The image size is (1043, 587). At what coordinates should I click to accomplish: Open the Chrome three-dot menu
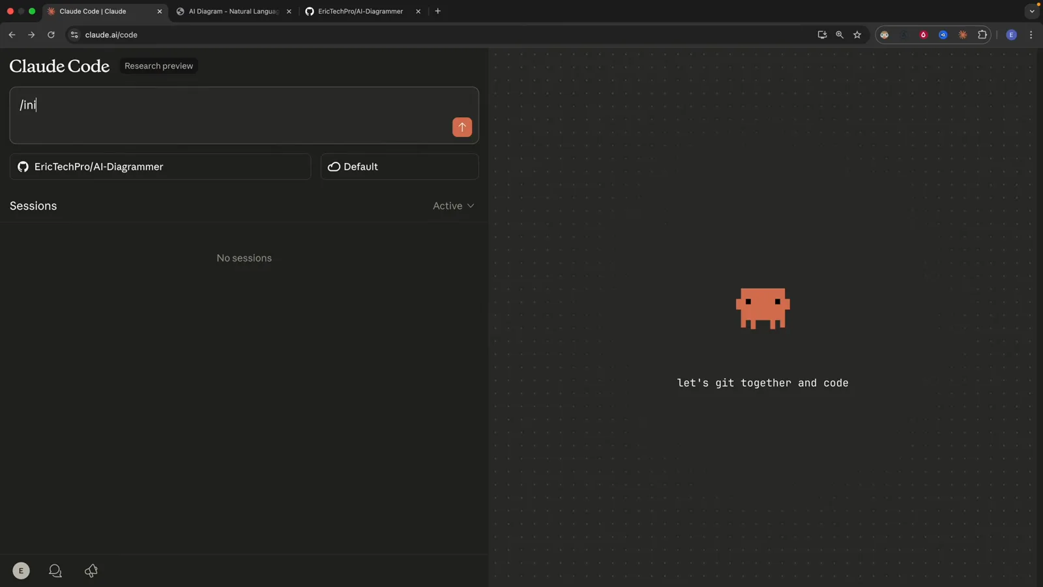point(1031,35)
